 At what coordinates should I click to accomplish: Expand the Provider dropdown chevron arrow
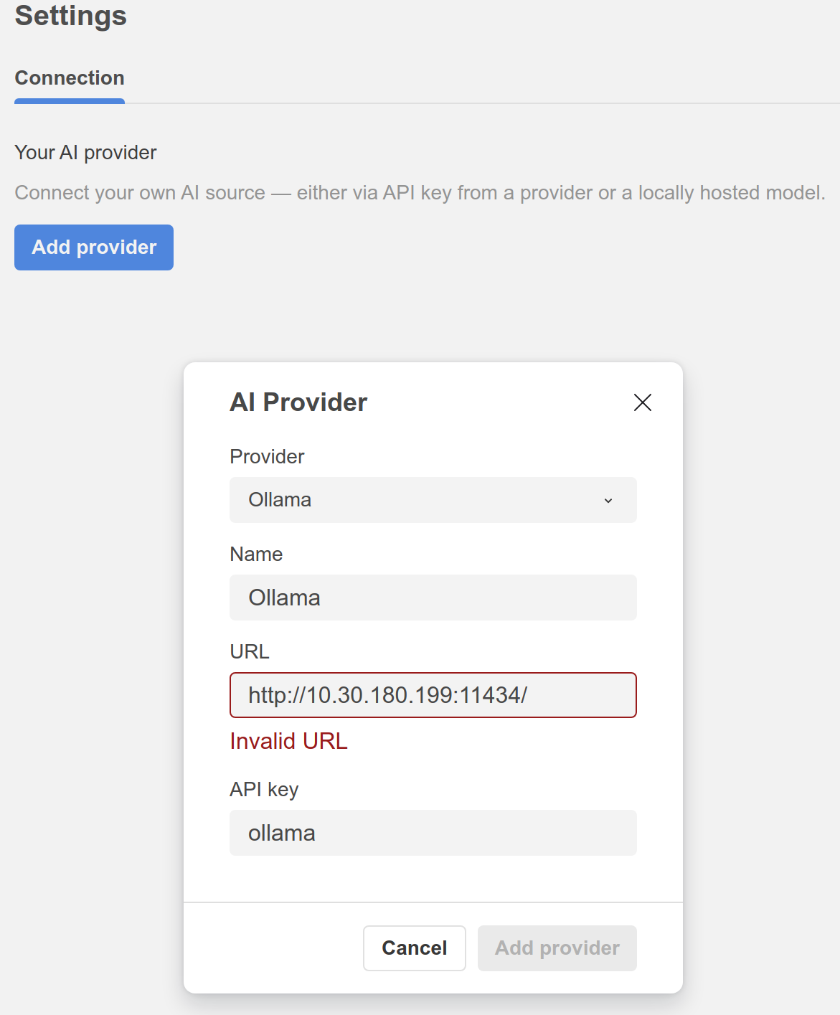(608, 501)
